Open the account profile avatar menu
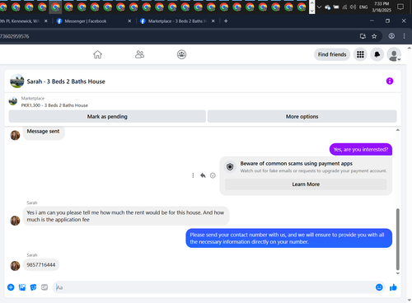412x303 pixels. (394, 54)
